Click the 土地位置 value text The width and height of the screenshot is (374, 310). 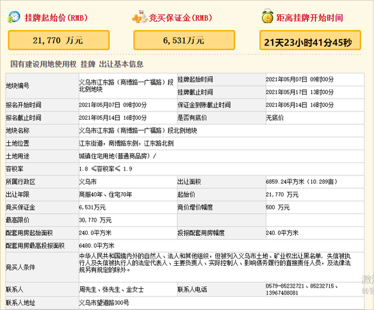click(x=126, y=143)
